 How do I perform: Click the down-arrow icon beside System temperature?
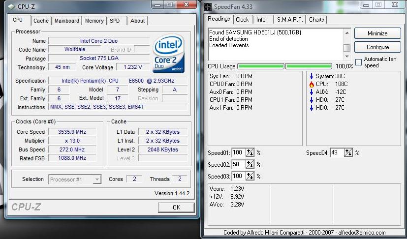click(x=312, y=76)
